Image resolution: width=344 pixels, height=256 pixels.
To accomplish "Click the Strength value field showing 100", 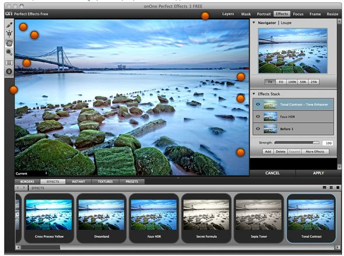I will point(328,143).
